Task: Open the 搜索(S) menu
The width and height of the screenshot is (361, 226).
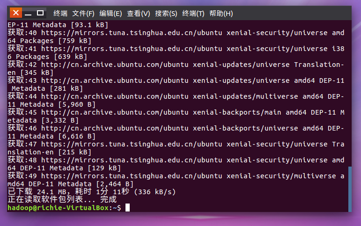Action: tap(166, 14)
